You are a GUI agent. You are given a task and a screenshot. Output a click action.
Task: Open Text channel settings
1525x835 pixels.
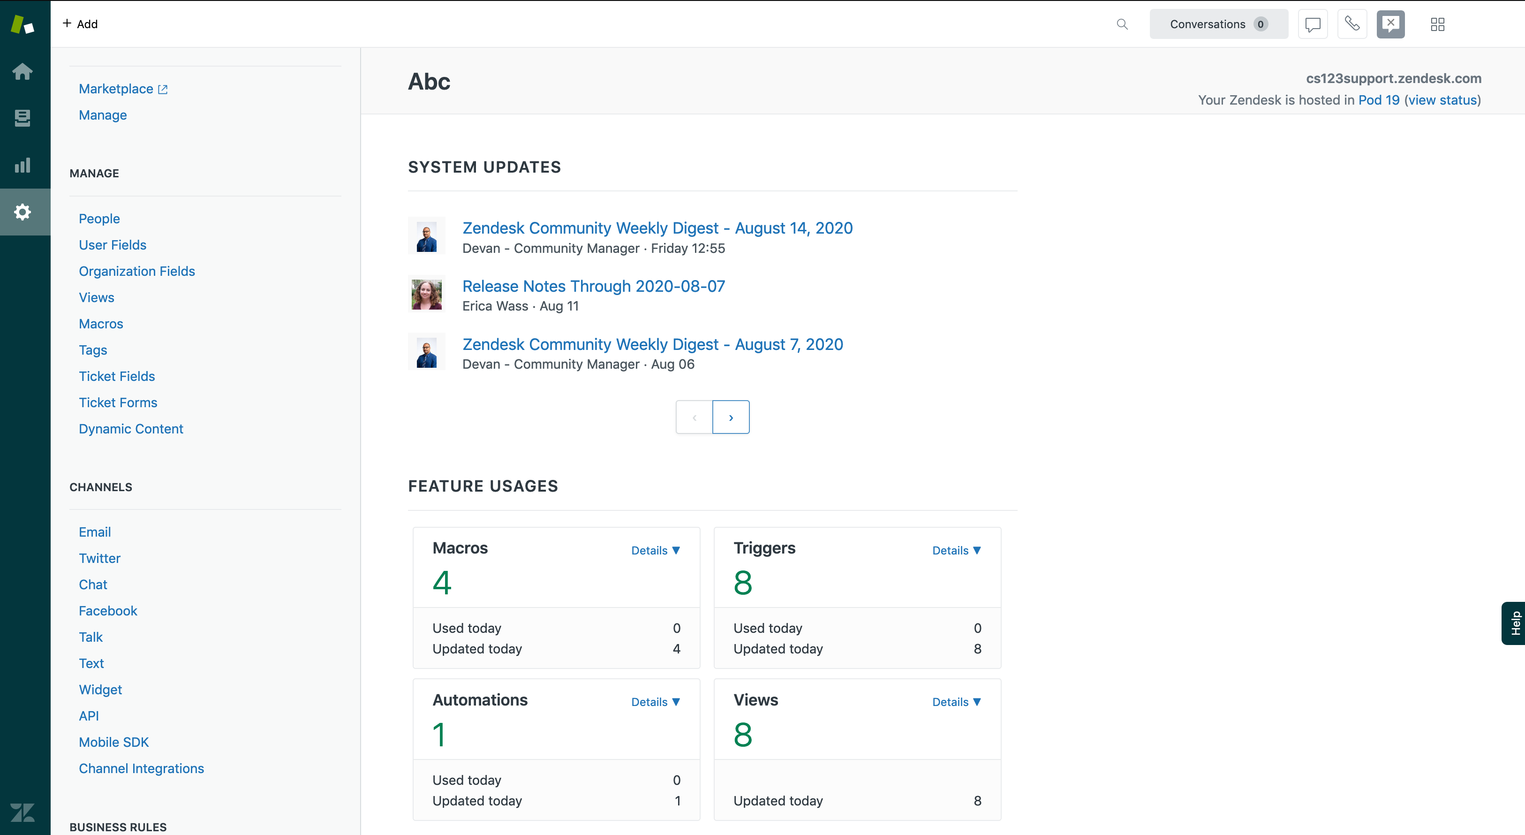91,663
